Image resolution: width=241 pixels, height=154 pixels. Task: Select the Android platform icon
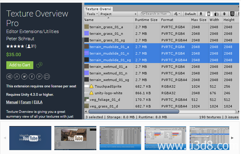(x=224, y=14)
